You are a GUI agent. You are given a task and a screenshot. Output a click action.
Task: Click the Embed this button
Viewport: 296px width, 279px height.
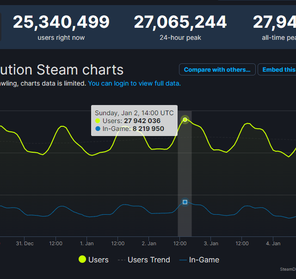(x=277, y=69)
